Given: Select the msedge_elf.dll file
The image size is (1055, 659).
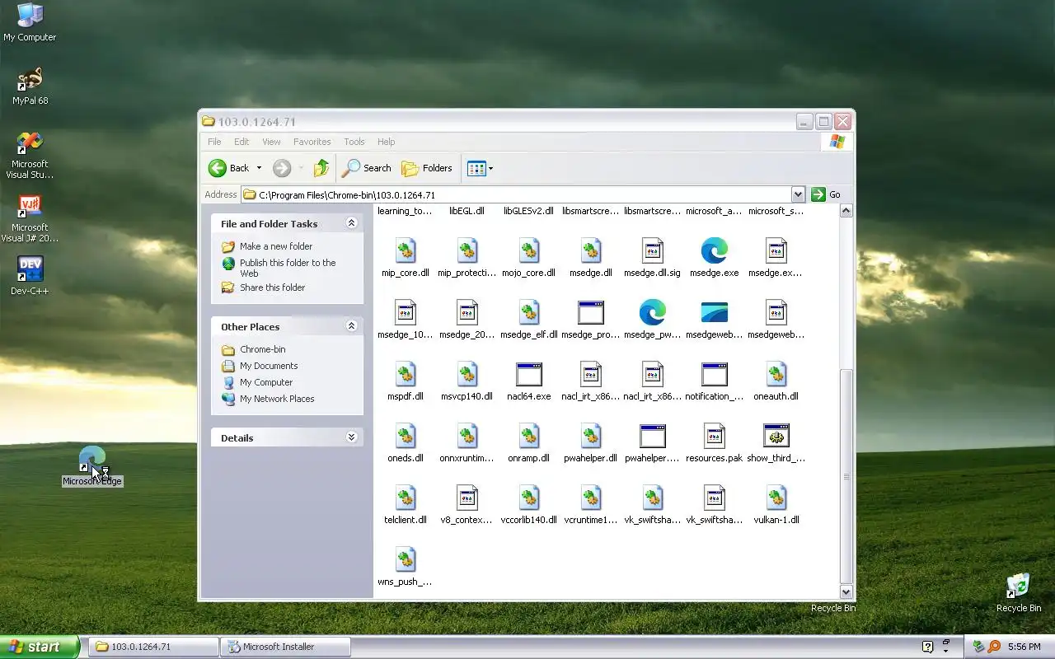Looking at the screenshot, I should click(x=528, y=320).
